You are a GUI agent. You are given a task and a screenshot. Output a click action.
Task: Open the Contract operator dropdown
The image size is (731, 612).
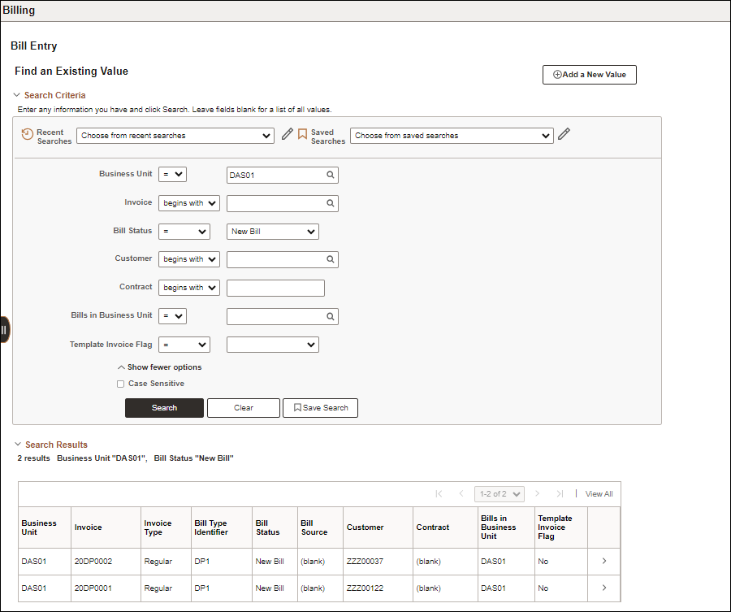[188, 288]
